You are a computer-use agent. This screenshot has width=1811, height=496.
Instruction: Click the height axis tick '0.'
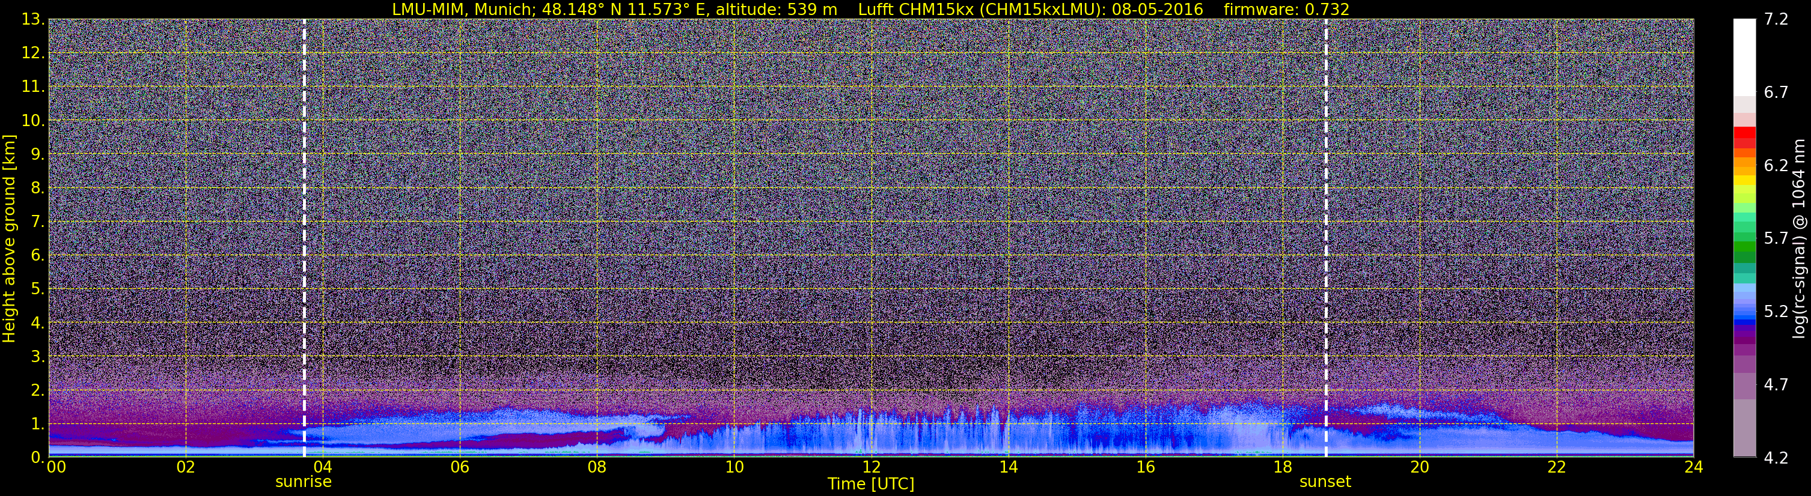coord(37,456)
